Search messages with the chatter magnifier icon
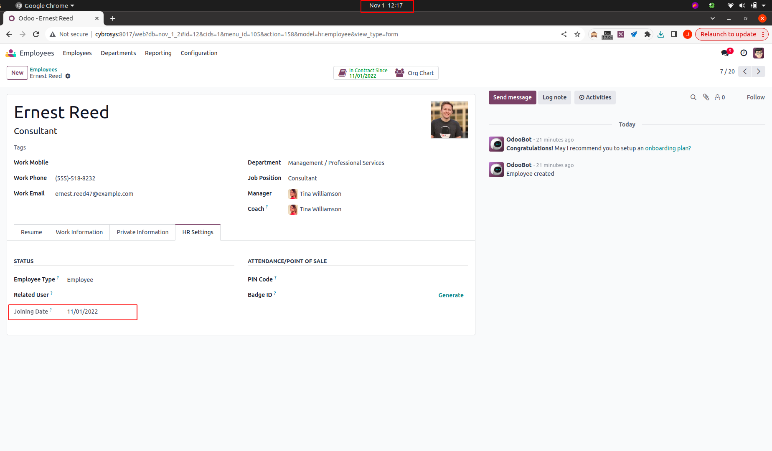Viewport: 772px width, 451px height. pyautogui.click(x=693, y=97)
